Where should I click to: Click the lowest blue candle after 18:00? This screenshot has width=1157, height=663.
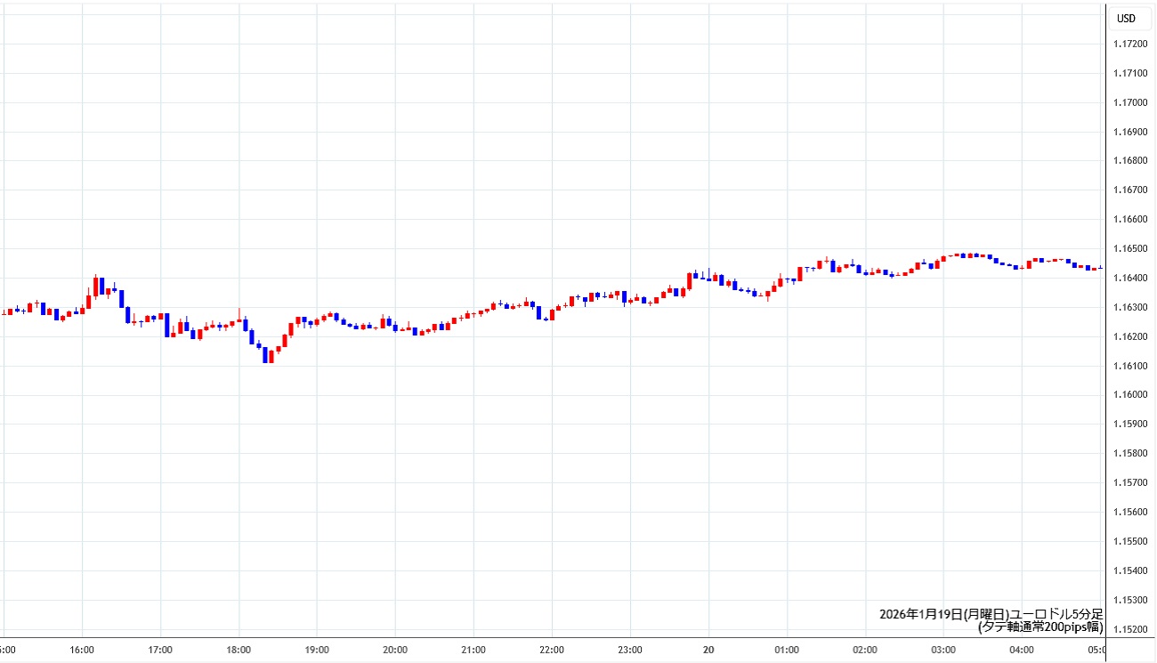click(265, 355)
